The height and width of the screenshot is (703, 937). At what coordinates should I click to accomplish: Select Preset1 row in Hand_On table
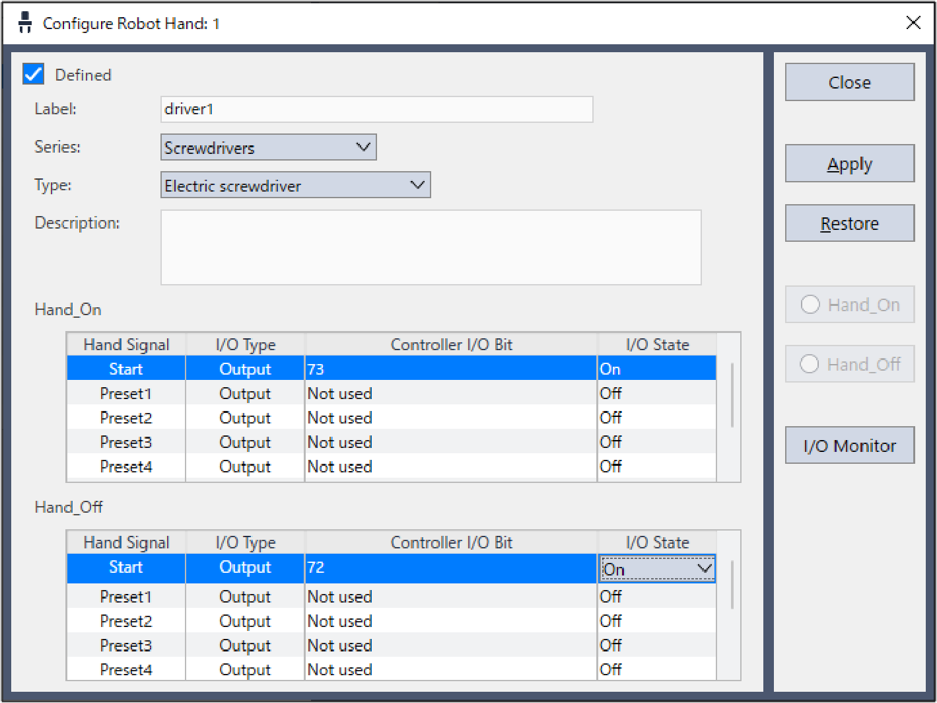tap(126, 394)
